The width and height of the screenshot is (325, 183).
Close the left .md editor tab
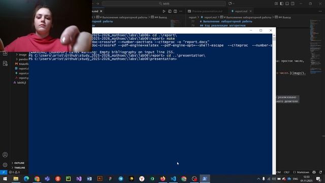coord(101,11)
